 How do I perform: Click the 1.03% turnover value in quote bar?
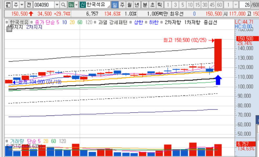tap(130, 14)
